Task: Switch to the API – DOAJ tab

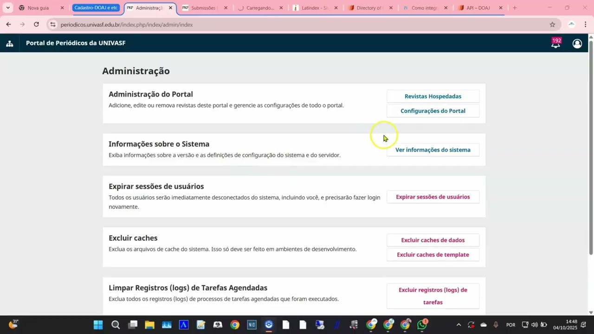Action: point(479,8)
